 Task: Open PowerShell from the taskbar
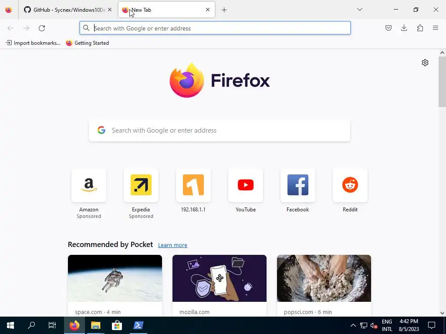pos(138,325)
